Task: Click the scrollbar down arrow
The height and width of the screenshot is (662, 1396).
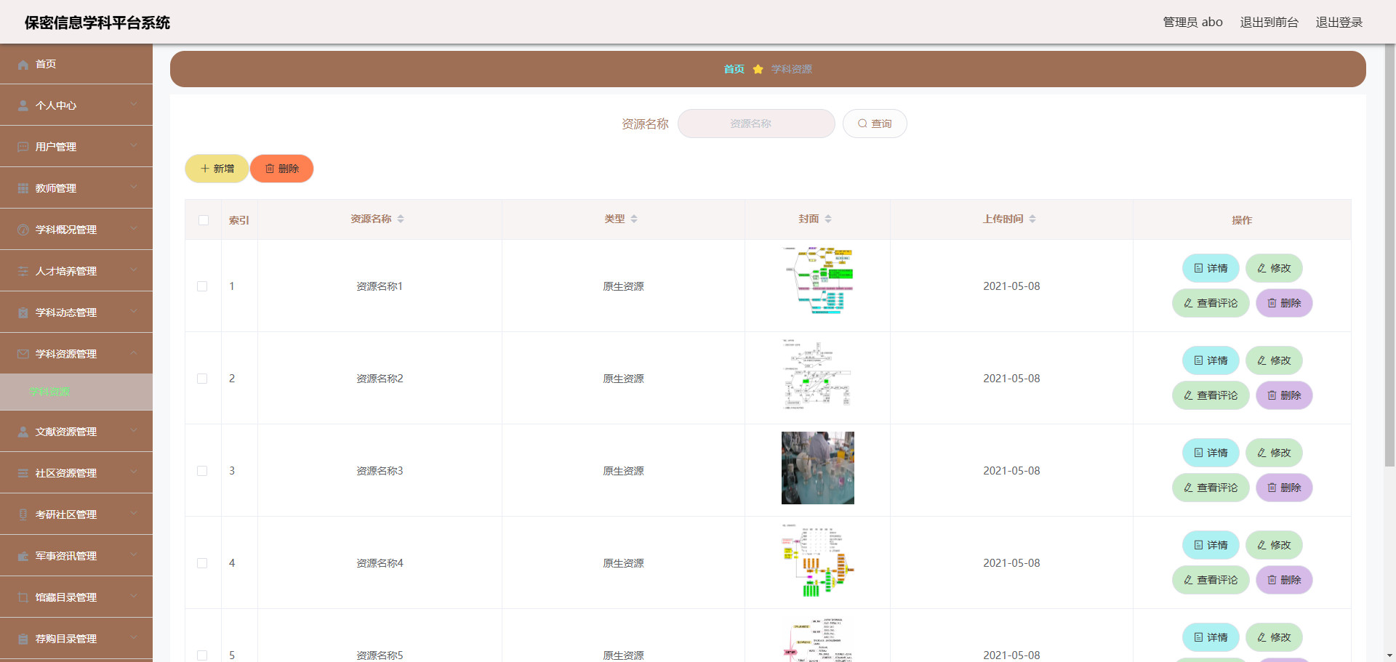Action: (x=1389, y=655)
